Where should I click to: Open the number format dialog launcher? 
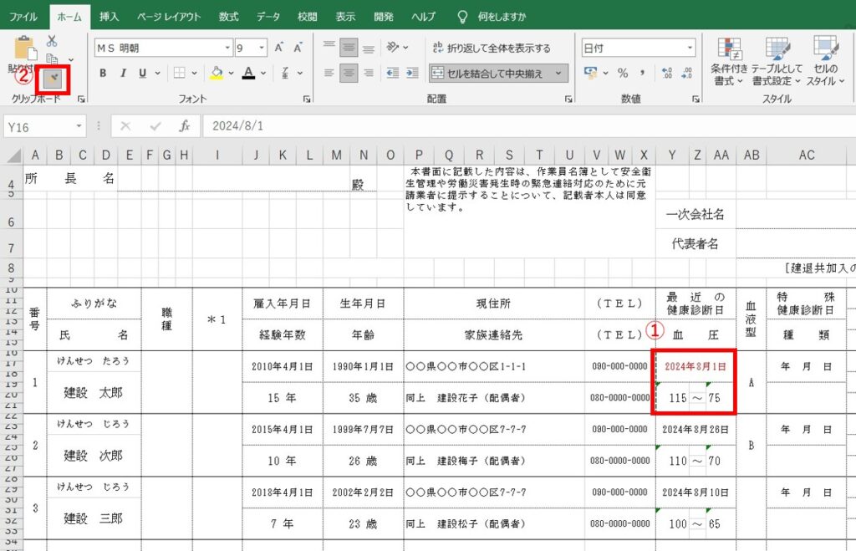click(x=695, y=99)
